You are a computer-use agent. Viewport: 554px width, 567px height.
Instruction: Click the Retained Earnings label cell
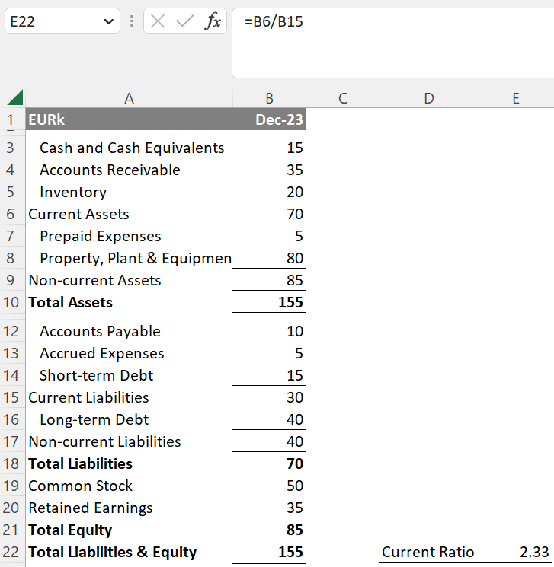[129, 508]
